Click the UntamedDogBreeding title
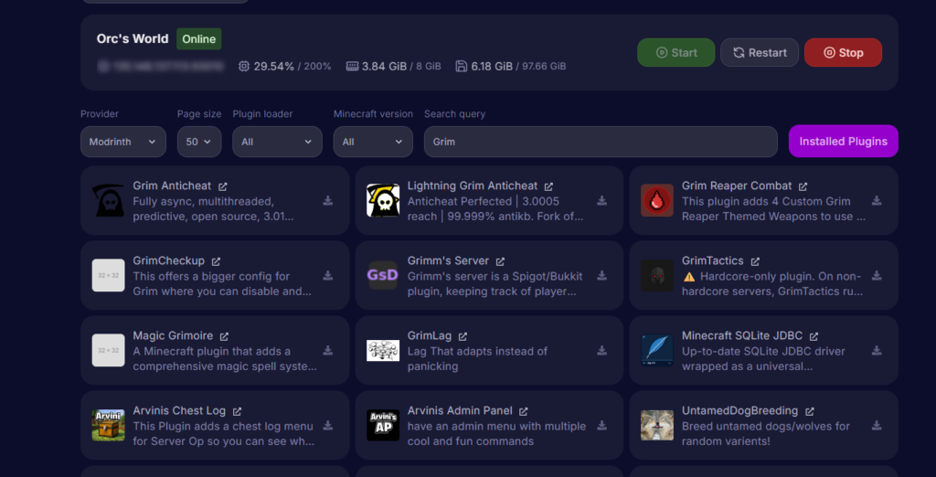 click(740, 411)
